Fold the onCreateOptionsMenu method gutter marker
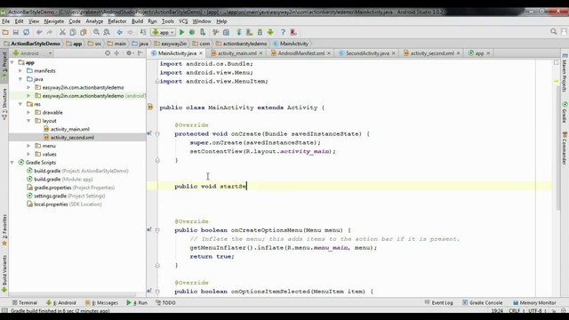Viewport: 569px width, 320px height. (x=157, y=230)
